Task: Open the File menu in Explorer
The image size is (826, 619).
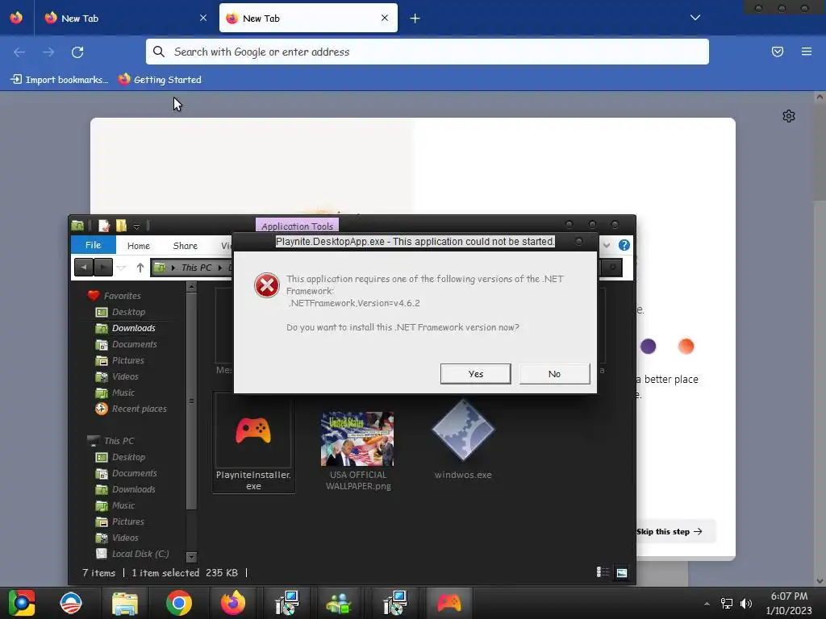Action: coord(94,245)
